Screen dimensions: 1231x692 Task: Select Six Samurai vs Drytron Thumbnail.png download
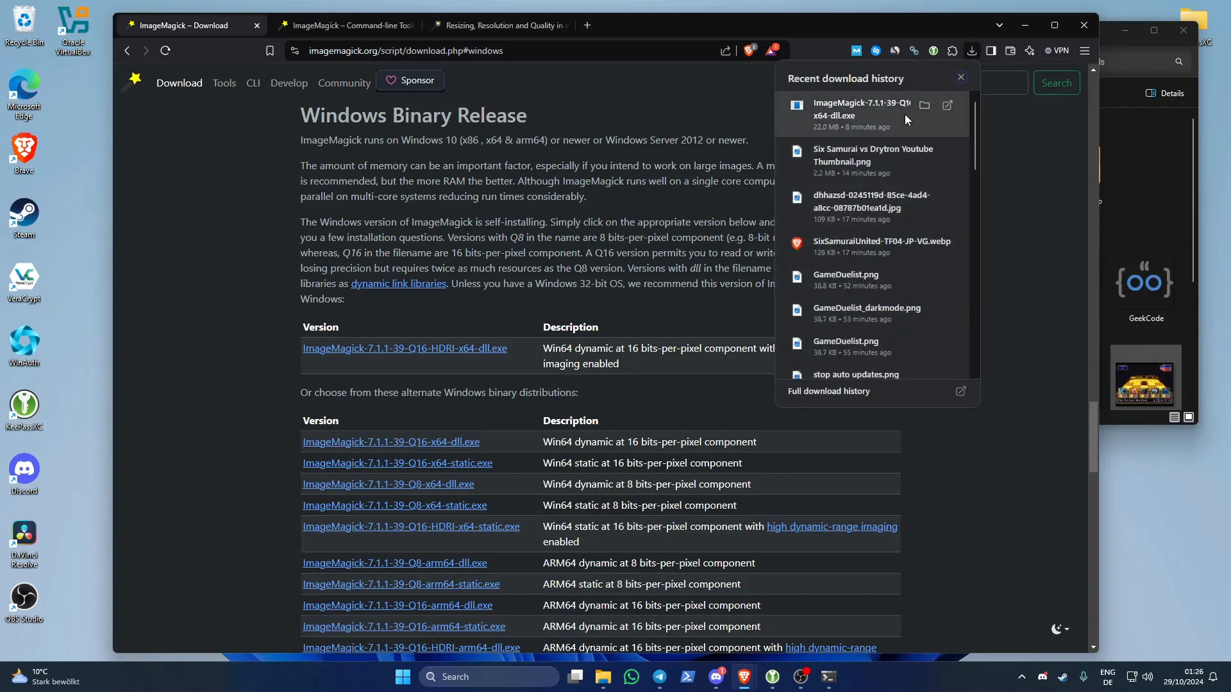pyautogui.click(x=872, y=160)
